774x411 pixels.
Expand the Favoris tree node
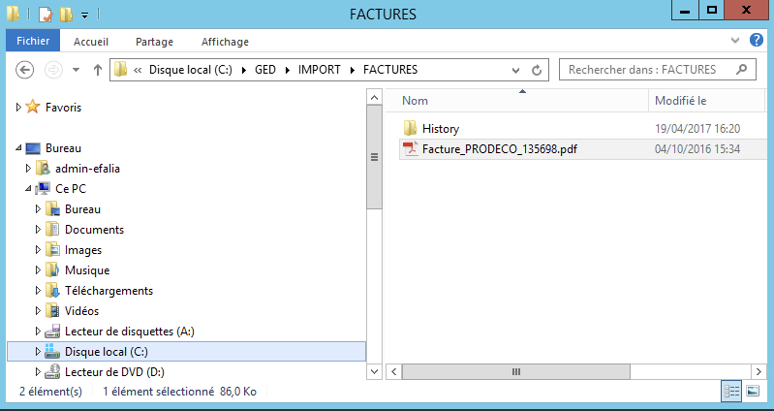tap(18, 108)
